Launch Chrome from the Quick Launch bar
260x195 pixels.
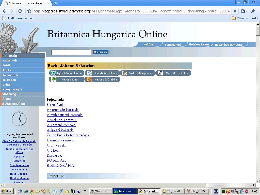32,191
